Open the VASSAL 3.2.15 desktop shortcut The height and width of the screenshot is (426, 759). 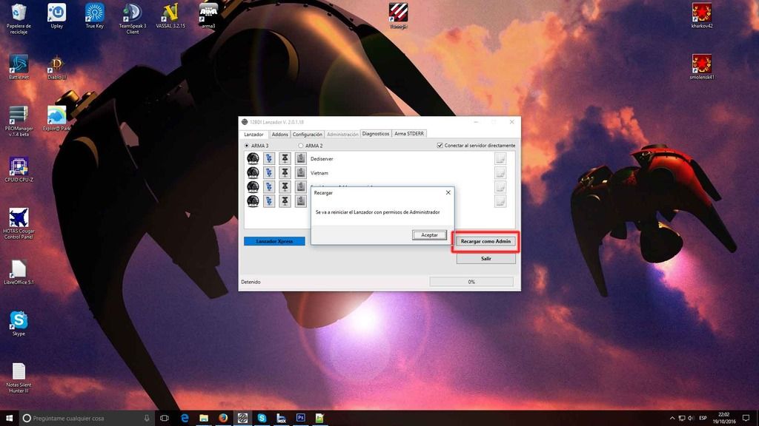[x=170, y=16]
